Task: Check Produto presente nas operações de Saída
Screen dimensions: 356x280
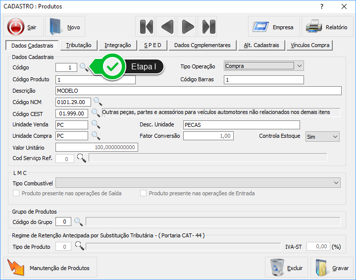Action: 16,193
